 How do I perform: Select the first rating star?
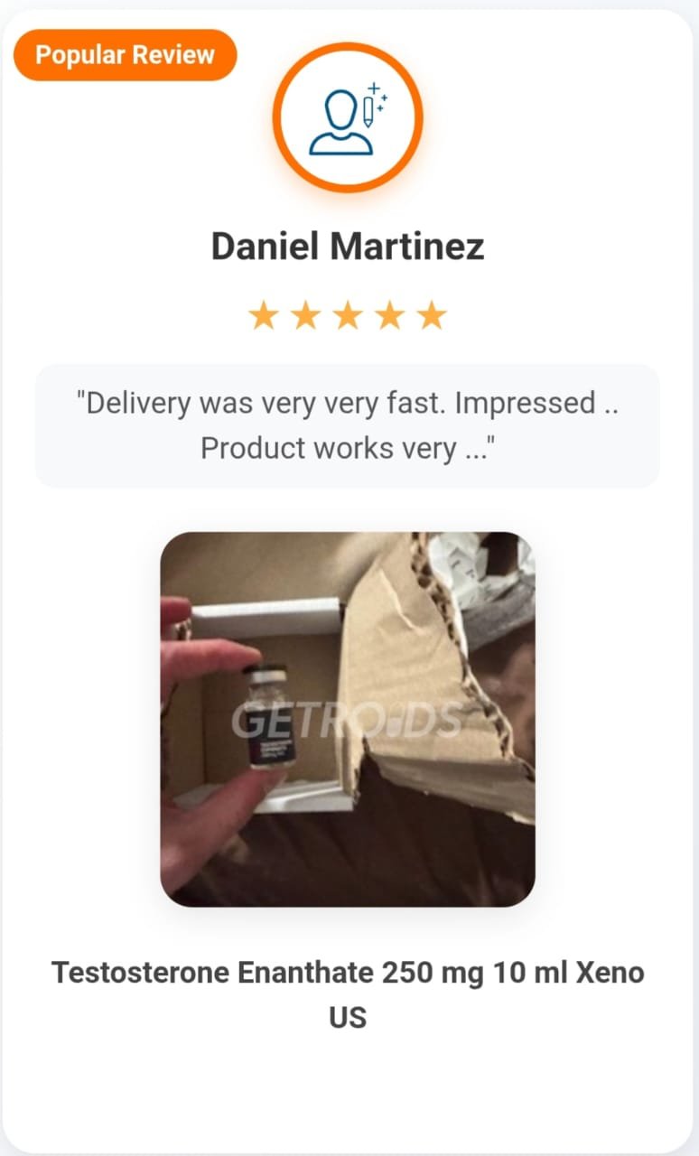point(263,316)
